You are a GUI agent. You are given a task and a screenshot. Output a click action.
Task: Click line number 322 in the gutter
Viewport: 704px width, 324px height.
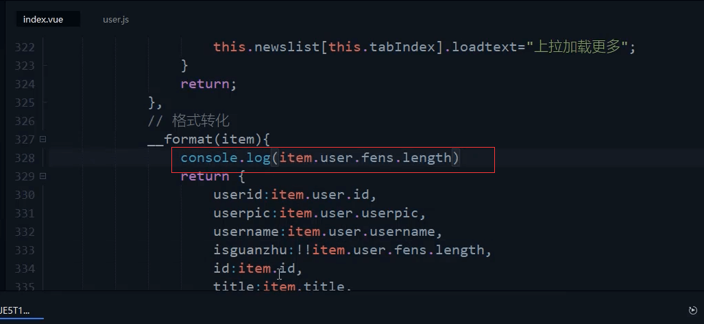[25, 47]
